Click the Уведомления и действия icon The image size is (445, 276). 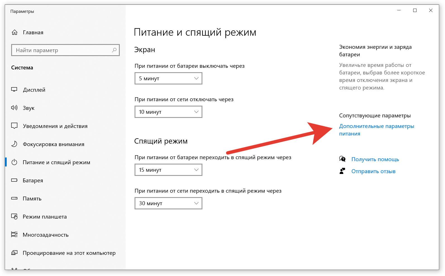(14, 126)
